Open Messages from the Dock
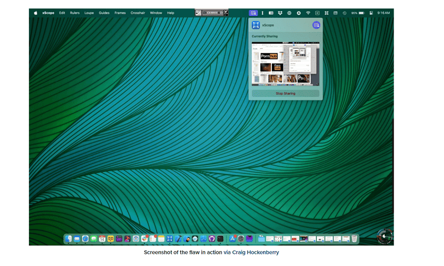Viewport: 444px width, 266px height. (94, 239)
